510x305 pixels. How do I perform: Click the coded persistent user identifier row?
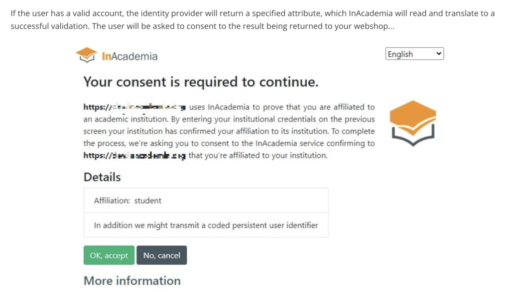[x=206, y=225]
